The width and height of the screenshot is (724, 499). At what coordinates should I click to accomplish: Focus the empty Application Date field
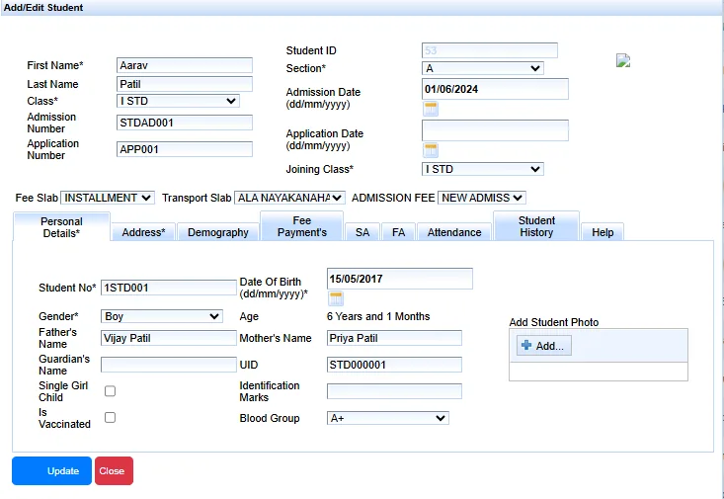click(x=495, y=130)
